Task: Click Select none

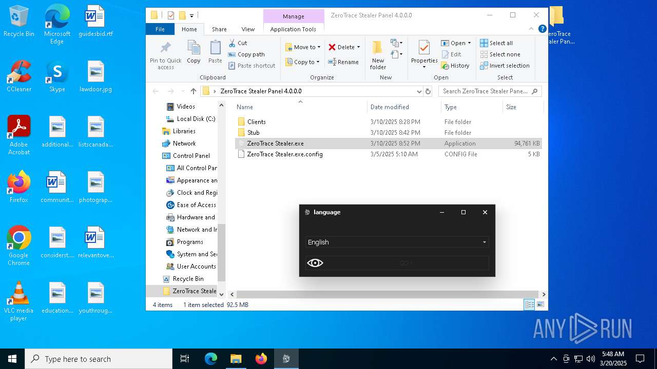Action: [500, 54]
